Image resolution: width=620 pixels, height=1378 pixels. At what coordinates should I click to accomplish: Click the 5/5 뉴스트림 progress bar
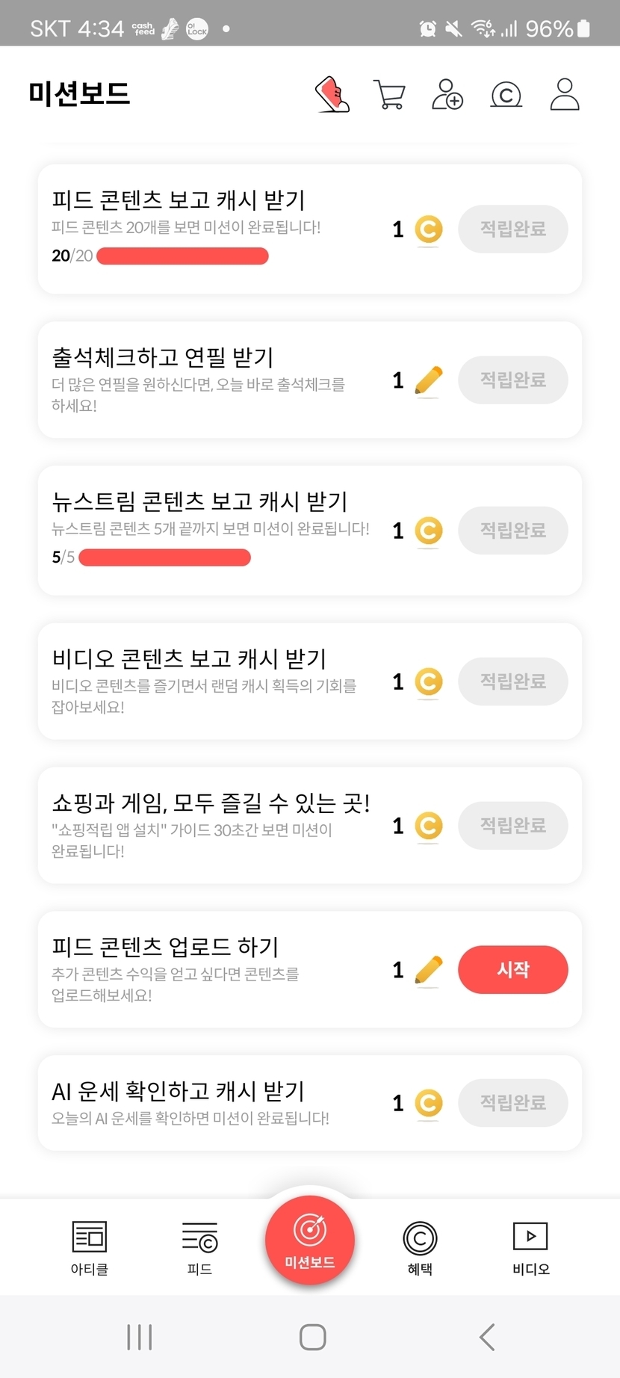point(164,557)
